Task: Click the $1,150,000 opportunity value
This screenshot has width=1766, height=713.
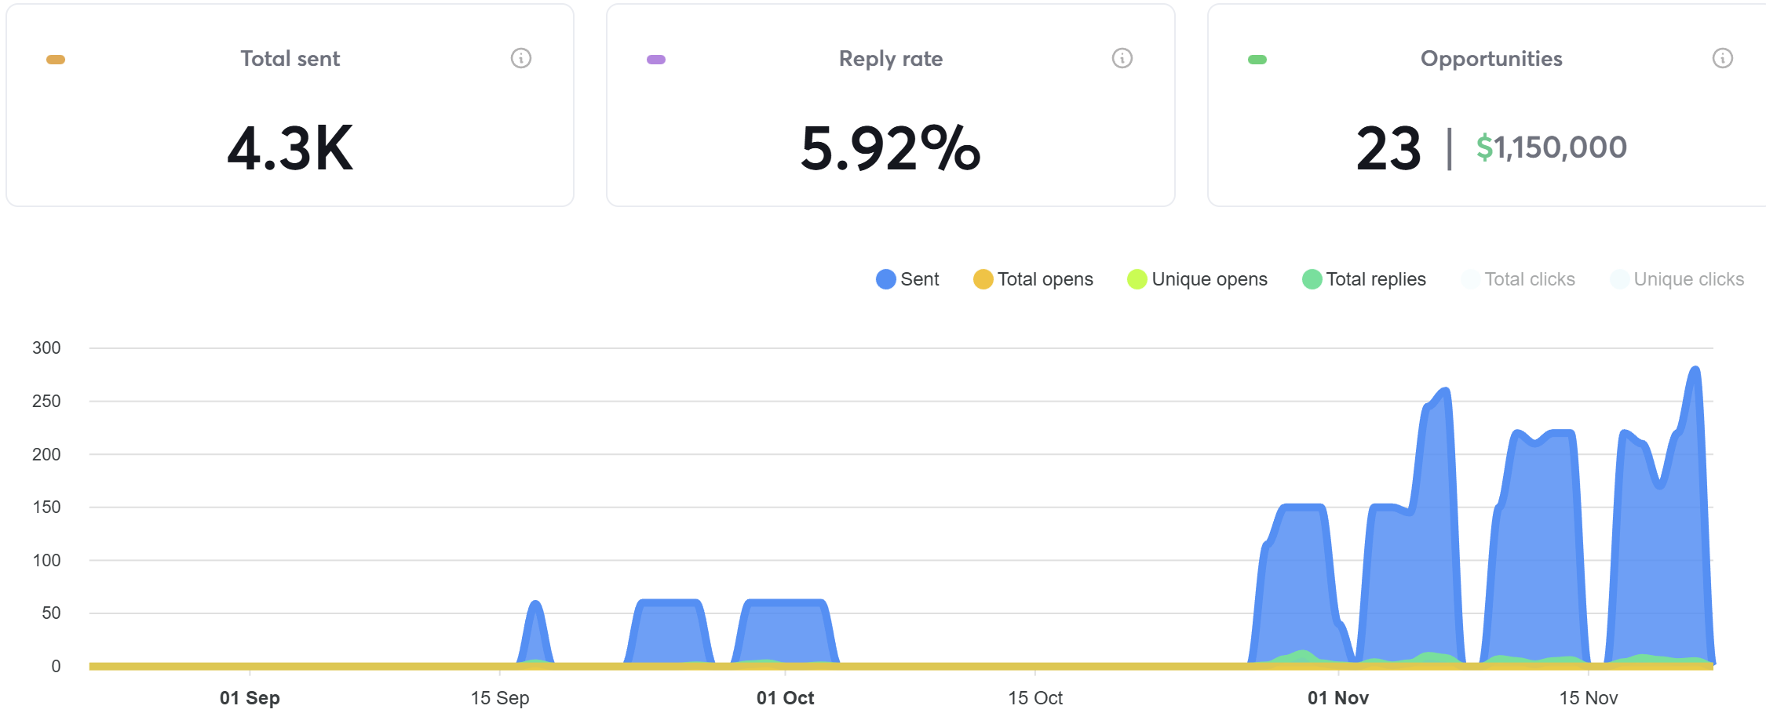Action: coord(1552,147)
